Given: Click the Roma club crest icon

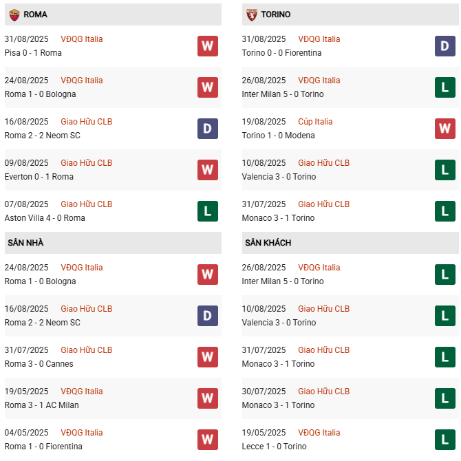Looking at the screenshot, I should (x=14, y=14).
